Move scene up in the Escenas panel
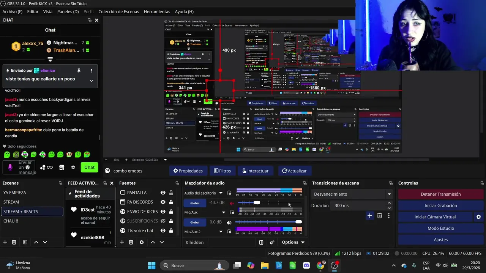The height and width of the screenshot is (273, 486). pos(36,242)
